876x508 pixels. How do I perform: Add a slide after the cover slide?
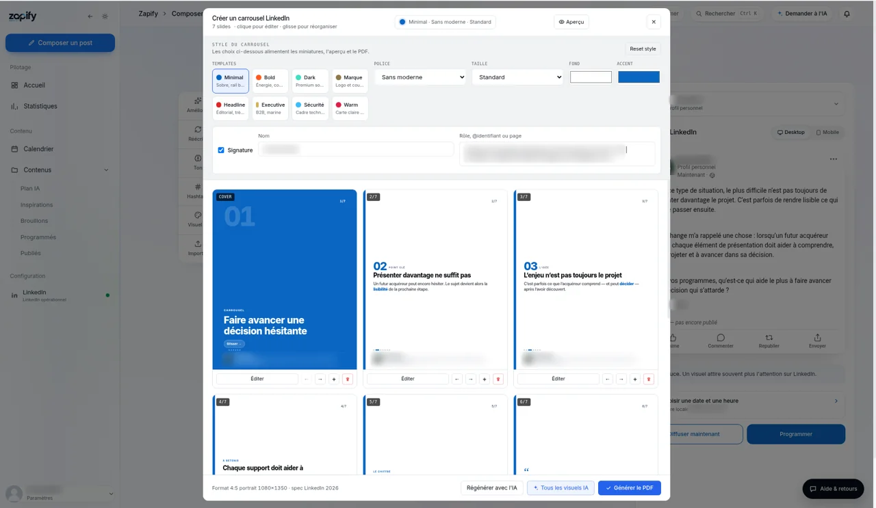click(x=334, y=379)
